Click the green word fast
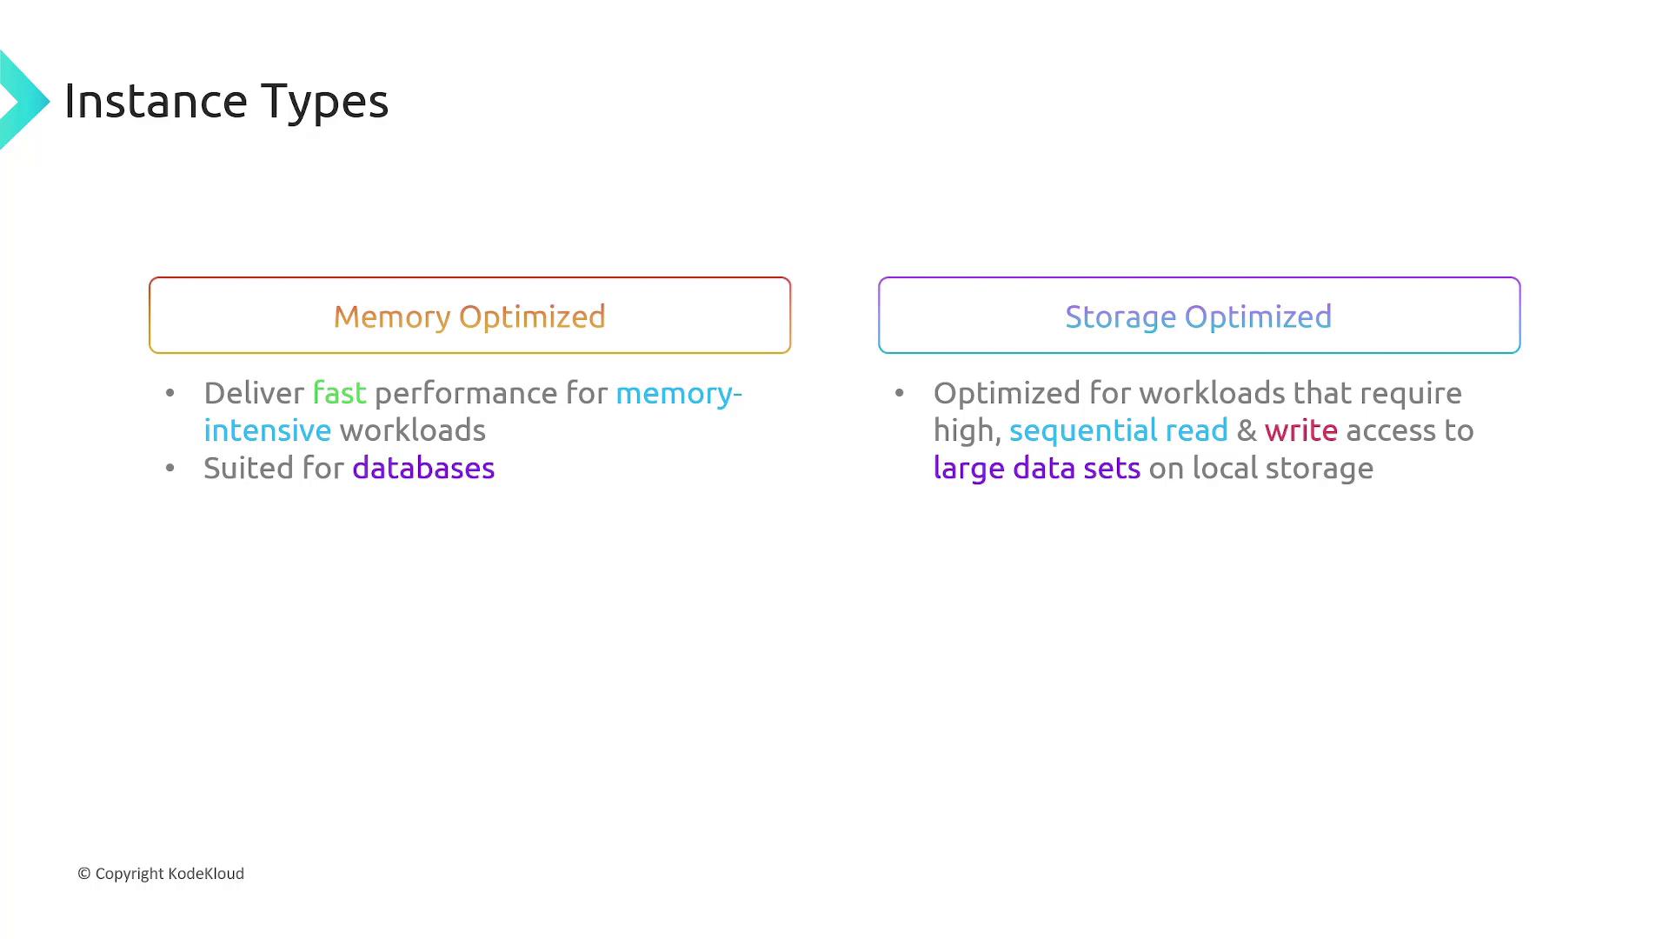 tap(339, 393)
